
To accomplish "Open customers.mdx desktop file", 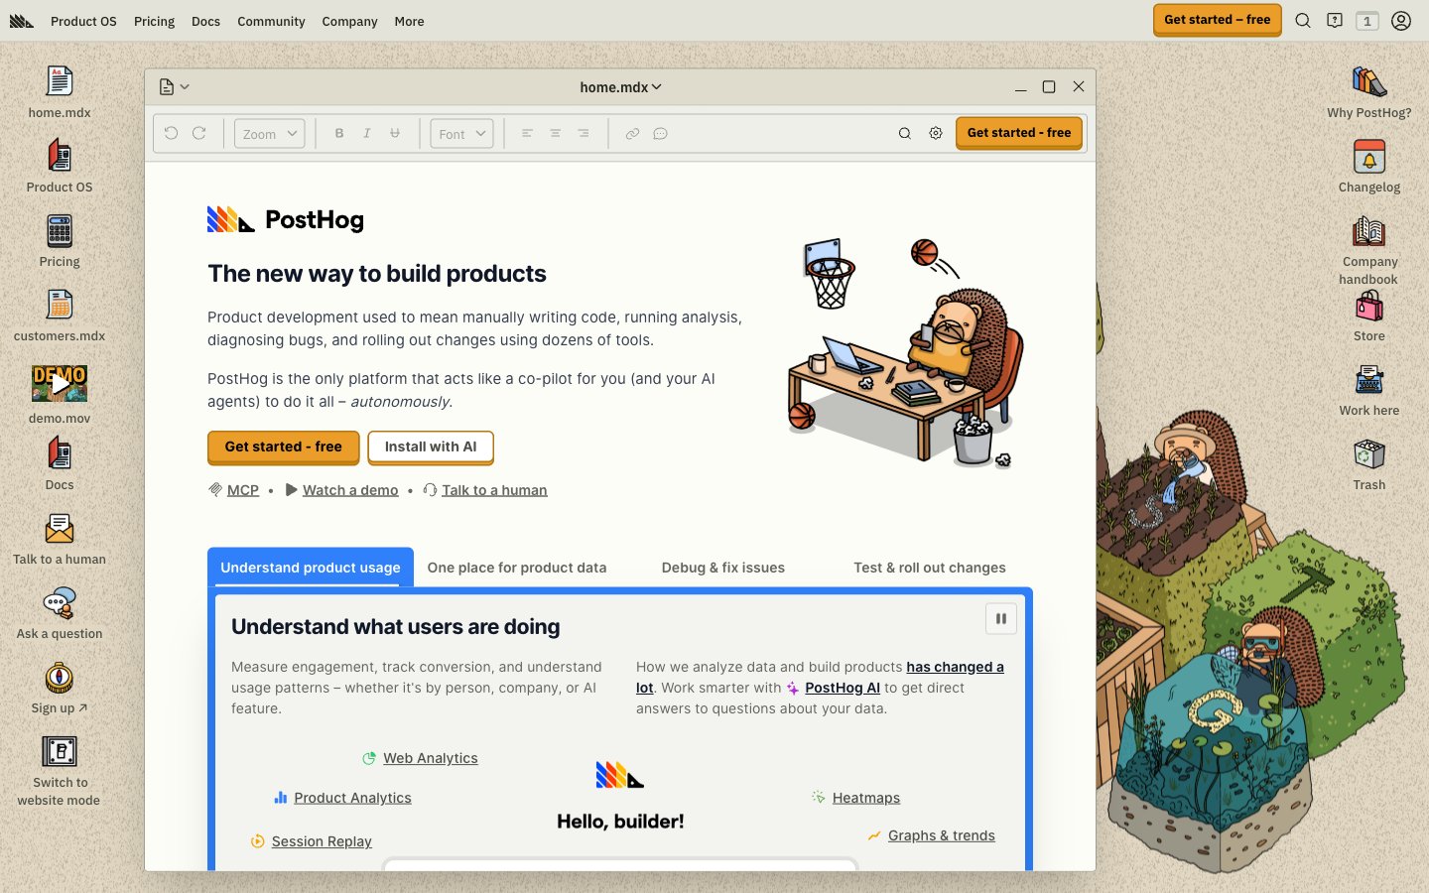I will 60,316.
